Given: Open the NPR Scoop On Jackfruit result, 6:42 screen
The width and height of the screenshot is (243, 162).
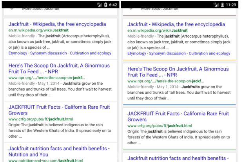Looking at the screenshot, I should 59,68.
